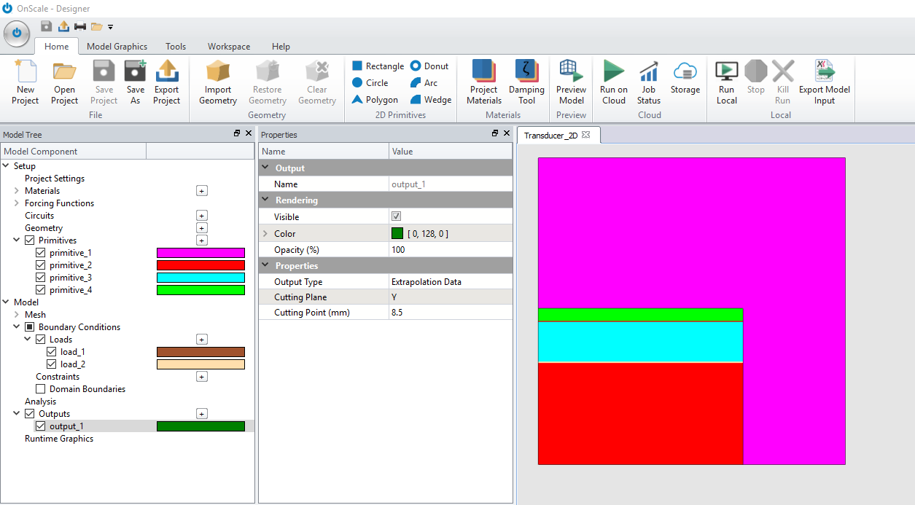Screen dimensions: 915x505
Task: Select the Arc primitive tool
Action: tap(424, 83)
